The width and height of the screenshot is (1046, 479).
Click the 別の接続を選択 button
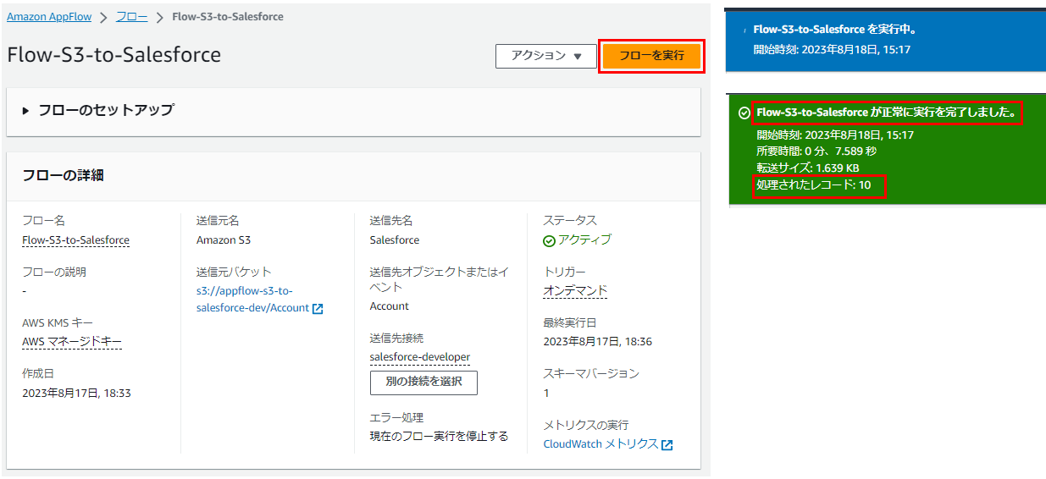[x=423, y=382]
